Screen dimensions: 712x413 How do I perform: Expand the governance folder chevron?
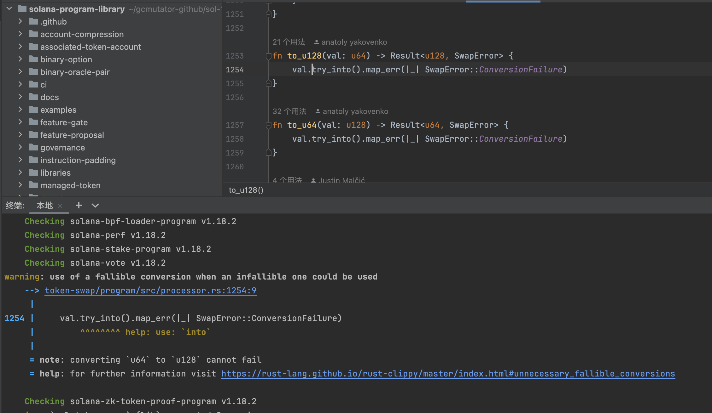[20, 147]
